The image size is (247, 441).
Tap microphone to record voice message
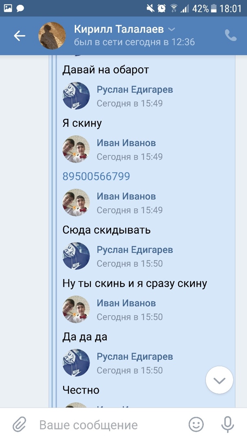click(227, 424)
